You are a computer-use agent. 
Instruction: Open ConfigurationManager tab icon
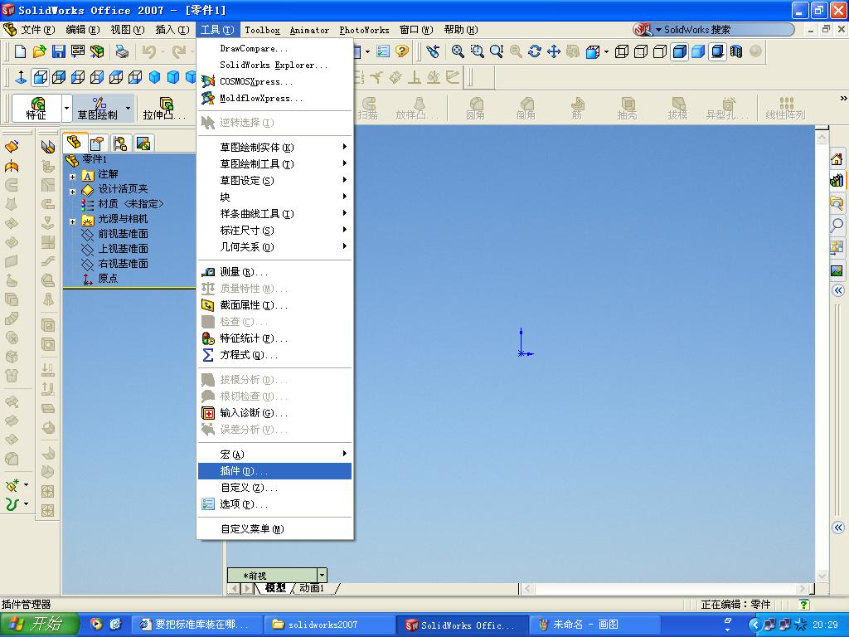120,143
